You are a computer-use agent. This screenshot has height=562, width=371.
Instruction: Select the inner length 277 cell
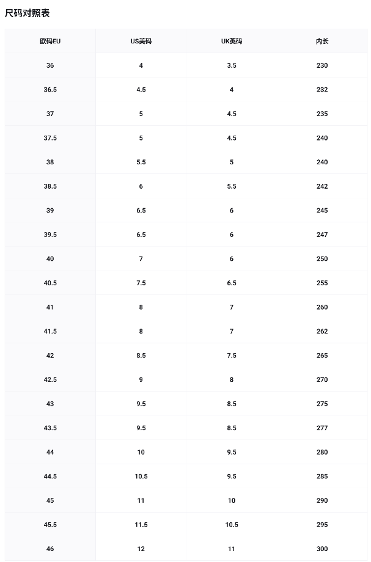(x=322, y=428)
